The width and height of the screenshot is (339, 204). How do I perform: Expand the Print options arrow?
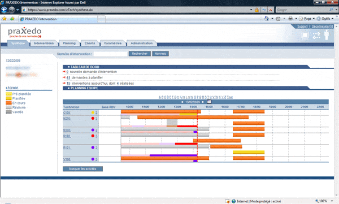tap(296, 19)
